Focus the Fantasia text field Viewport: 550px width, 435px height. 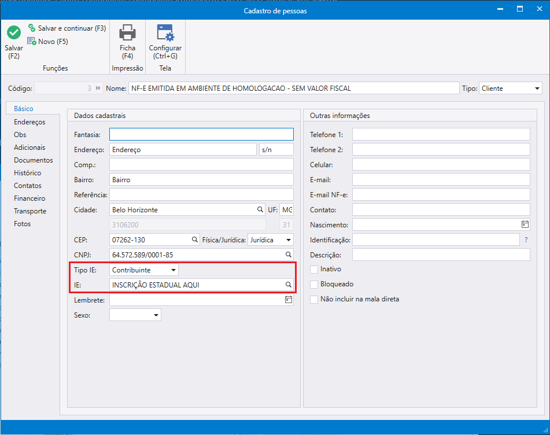201,134
